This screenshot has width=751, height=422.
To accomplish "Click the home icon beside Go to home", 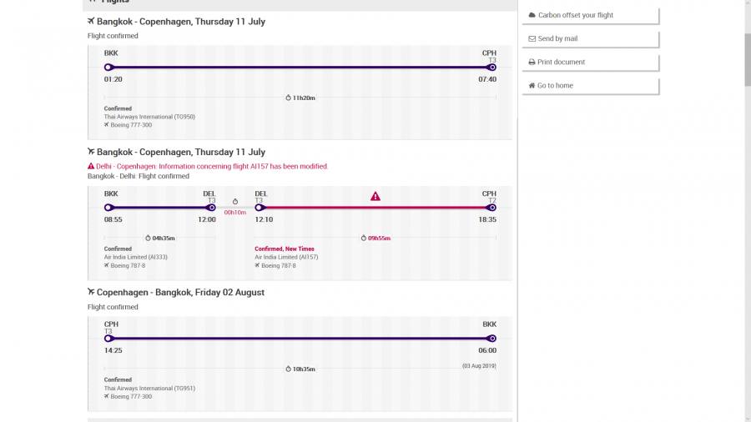I will click(532, 85).
